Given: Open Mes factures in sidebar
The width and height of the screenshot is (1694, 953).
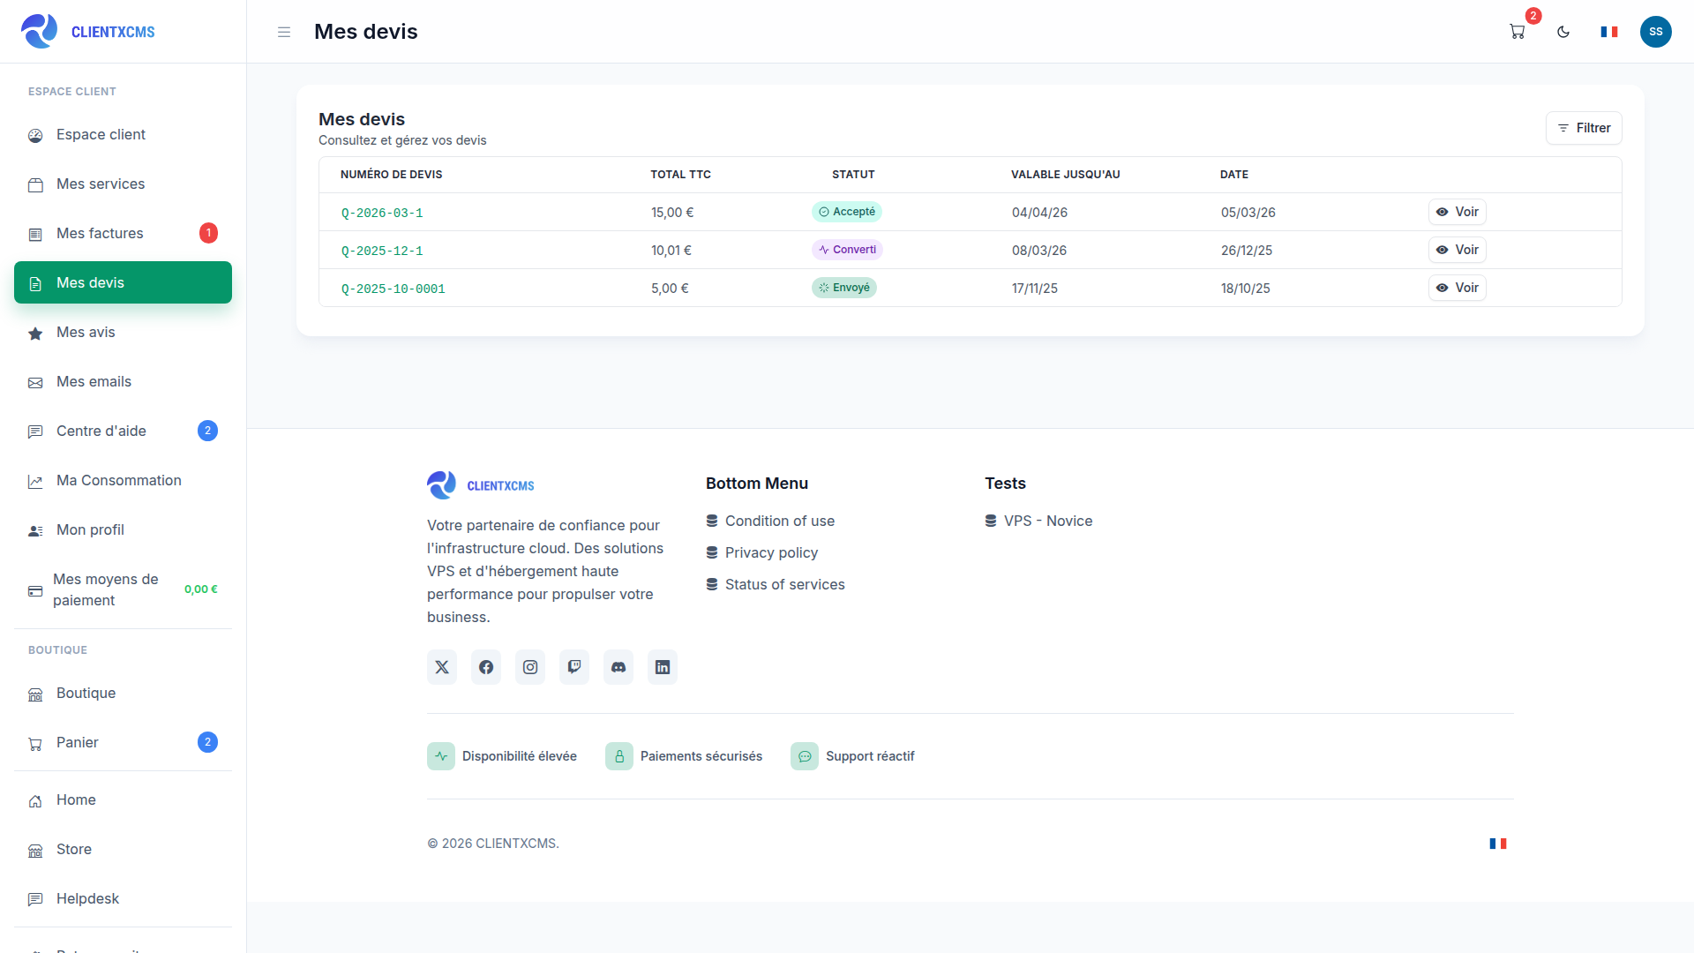Looking at the screenshot, I should tap(123, 233).
